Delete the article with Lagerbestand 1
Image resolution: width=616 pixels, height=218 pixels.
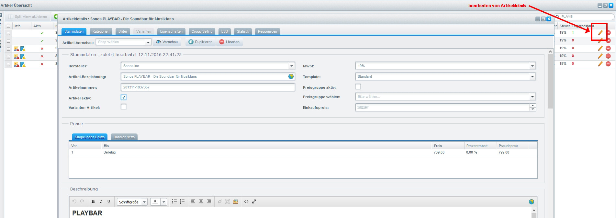(608, 33)
